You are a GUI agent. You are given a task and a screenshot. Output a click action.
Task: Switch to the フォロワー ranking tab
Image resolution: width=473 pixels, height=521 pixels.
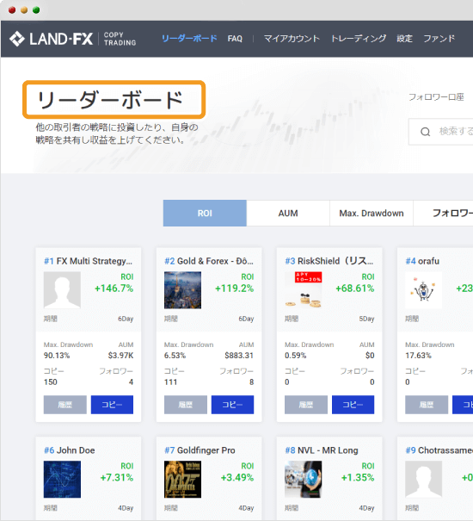(444, 213)
